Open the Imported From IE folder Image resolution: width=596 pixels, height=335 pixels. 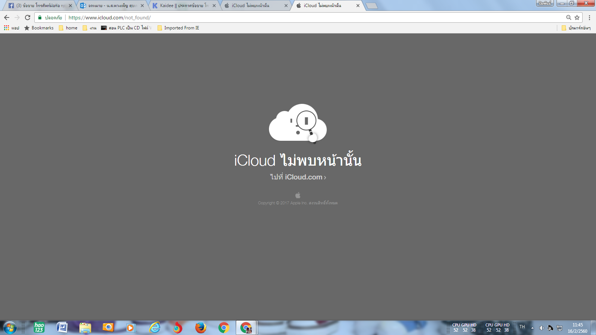tap(178, 28)
